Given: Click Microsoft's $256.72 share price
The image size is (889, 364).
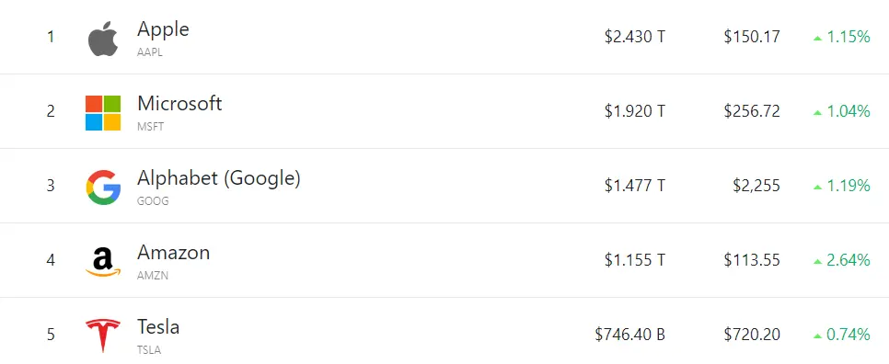Looking at the screenshot, I should 752,111.
